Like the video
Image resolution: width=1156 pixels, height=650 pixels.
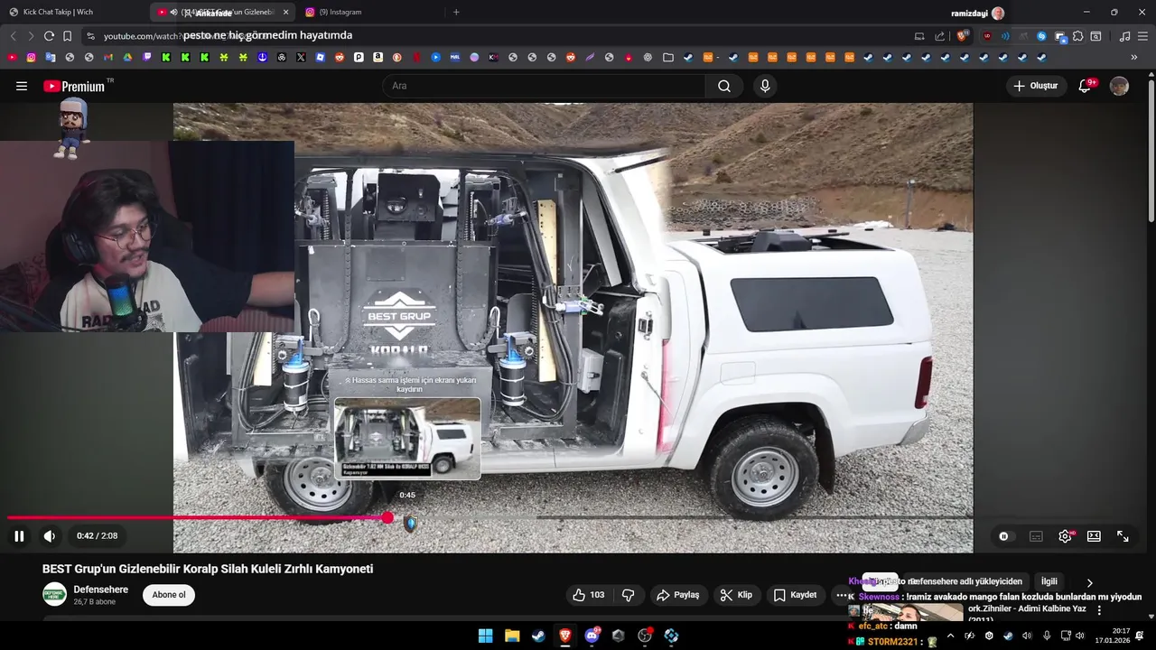click(x=588, y=595)
